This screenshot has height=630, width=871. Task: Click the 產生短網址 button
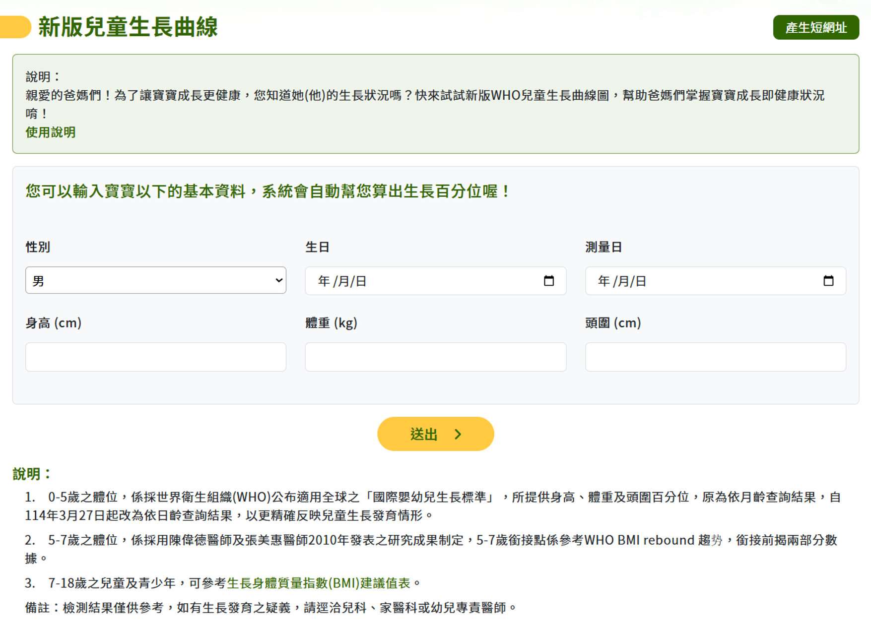pos(815,27)
